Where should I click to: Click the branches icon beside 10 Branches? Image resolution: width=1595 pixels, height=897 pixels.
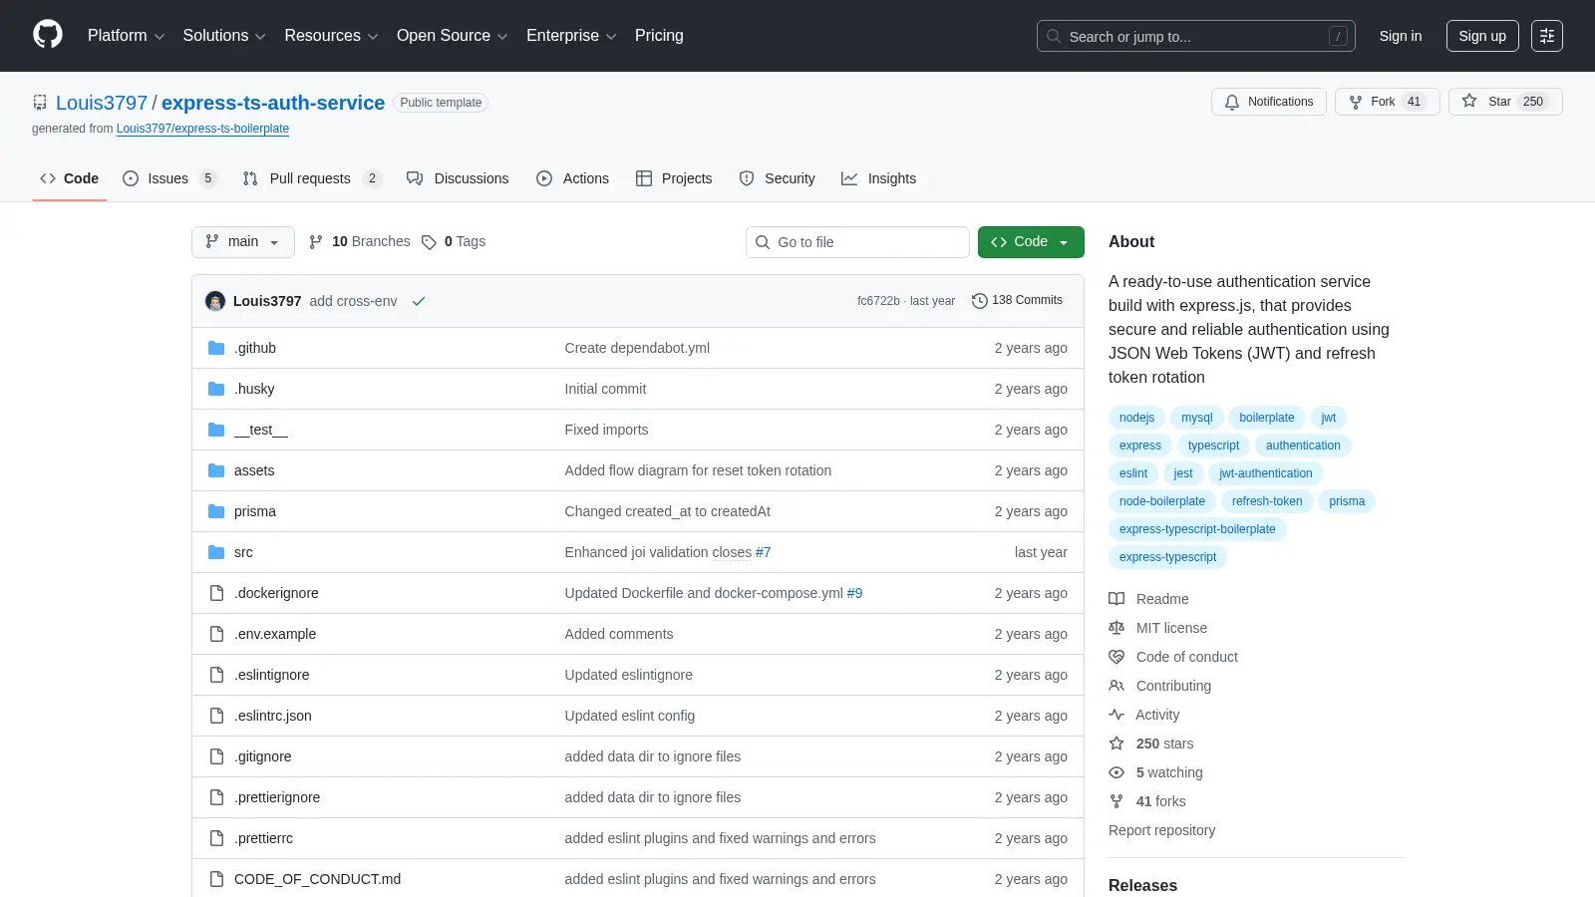[x=316, y=242]
